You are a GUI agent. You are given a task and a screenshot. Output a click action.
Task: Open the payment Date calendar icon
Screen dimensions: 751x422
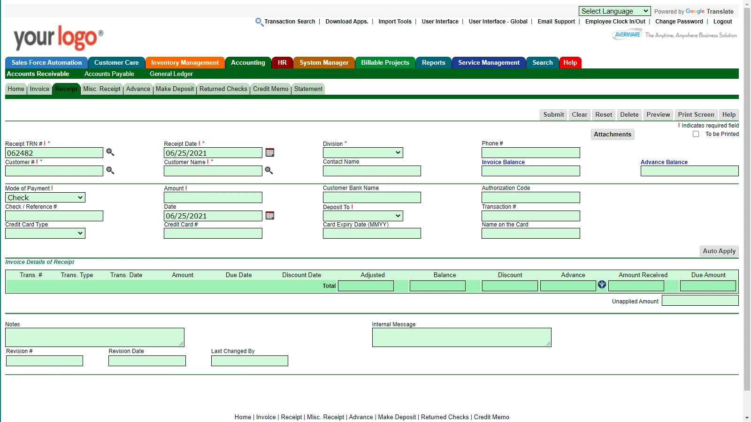[270, 216]
